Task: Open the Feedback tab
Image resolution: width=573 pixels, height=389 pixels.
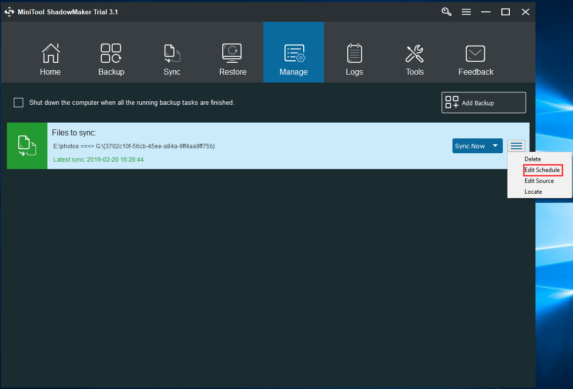Action: tap(475, 52)
